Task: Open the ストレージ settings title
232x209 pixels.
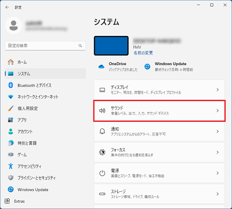Action: [118, 191]
